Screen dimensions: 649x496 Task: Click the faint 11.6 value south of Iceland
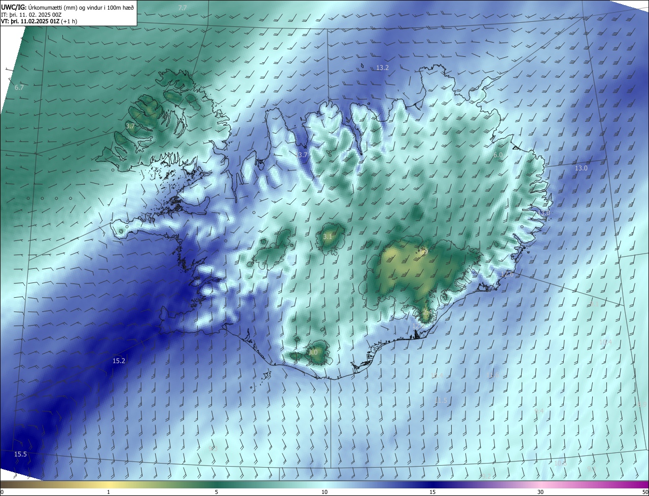click(492, 375)
